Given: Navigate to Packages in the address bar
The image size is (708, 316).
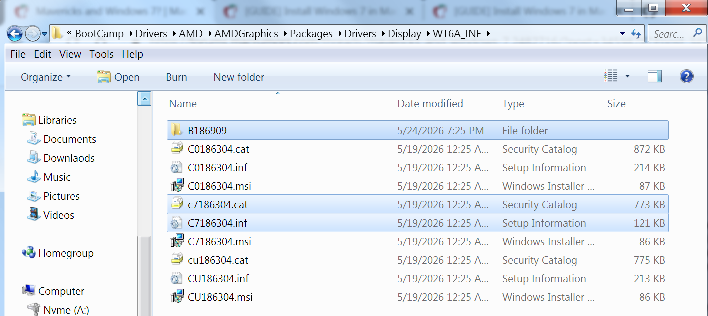Looking at the screenshot, I should click(311, 34).
